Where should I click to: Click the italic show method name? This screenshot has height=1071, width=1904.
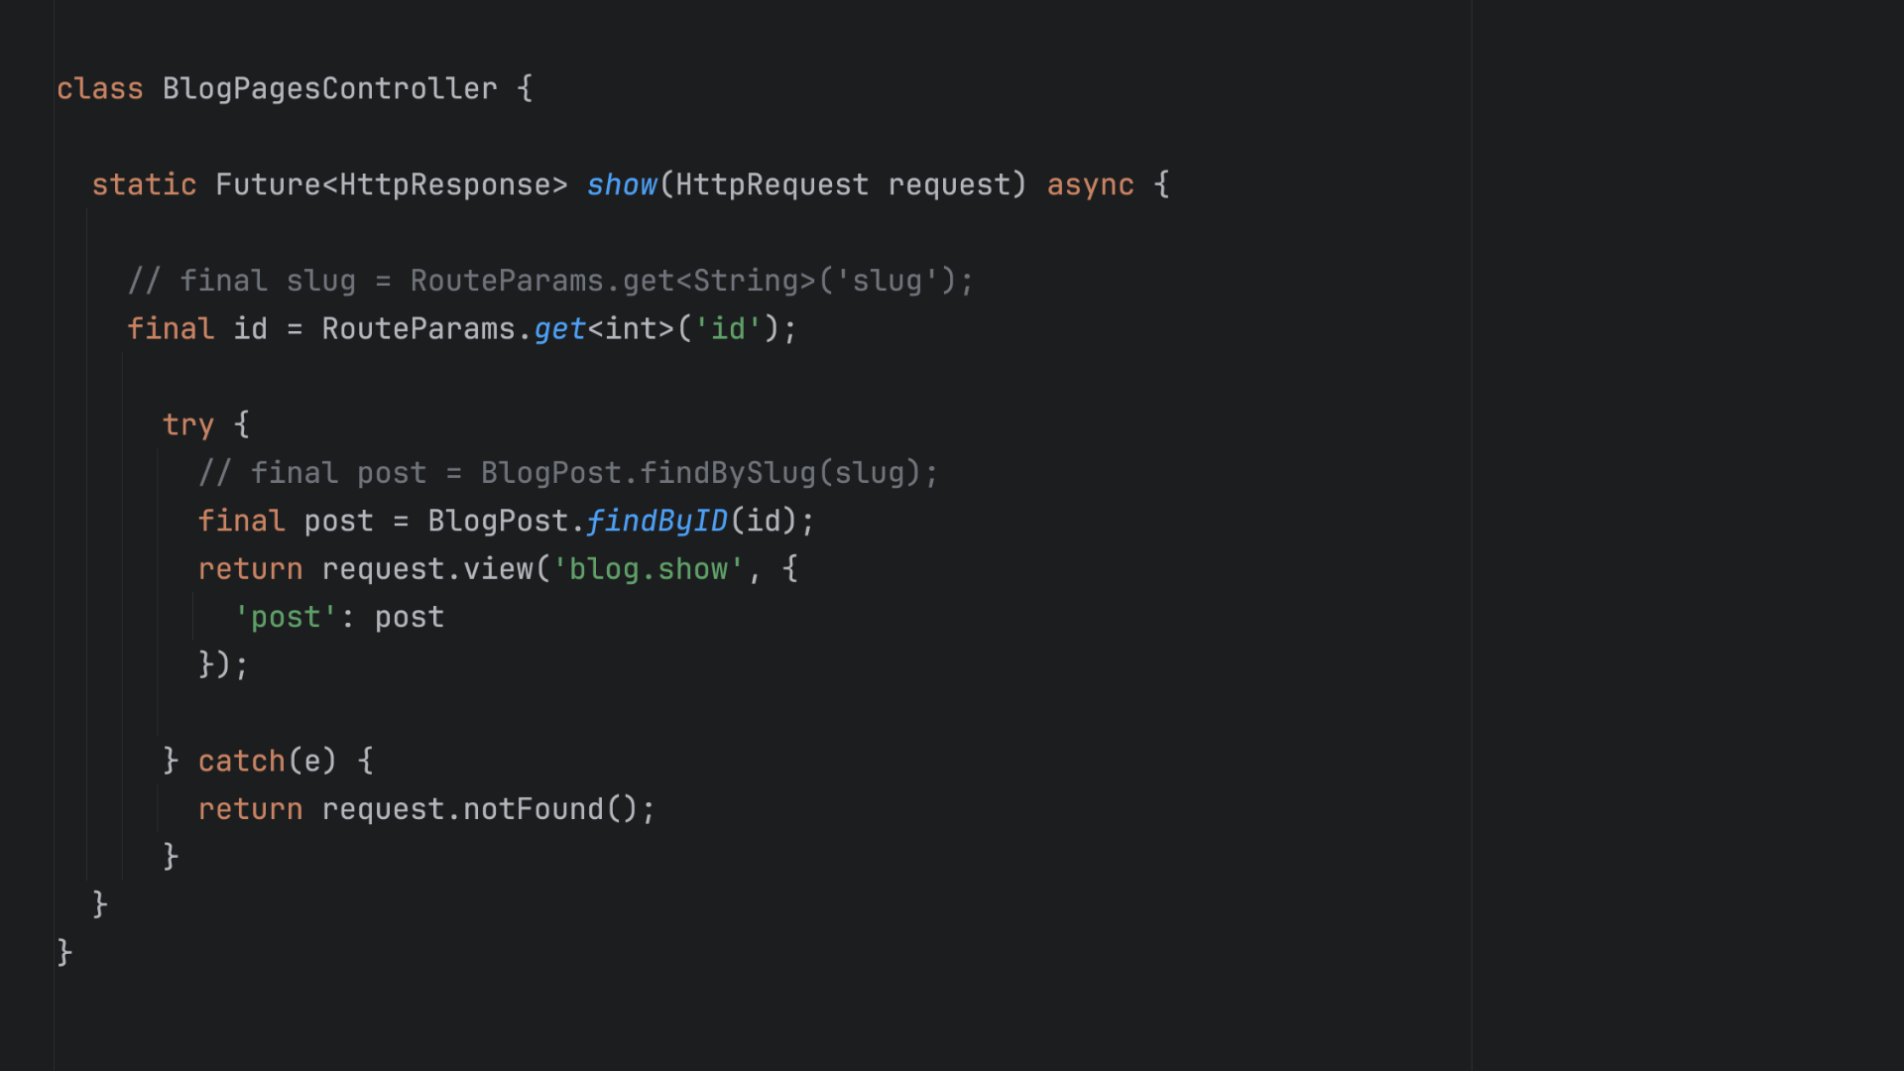click(622, 185)
